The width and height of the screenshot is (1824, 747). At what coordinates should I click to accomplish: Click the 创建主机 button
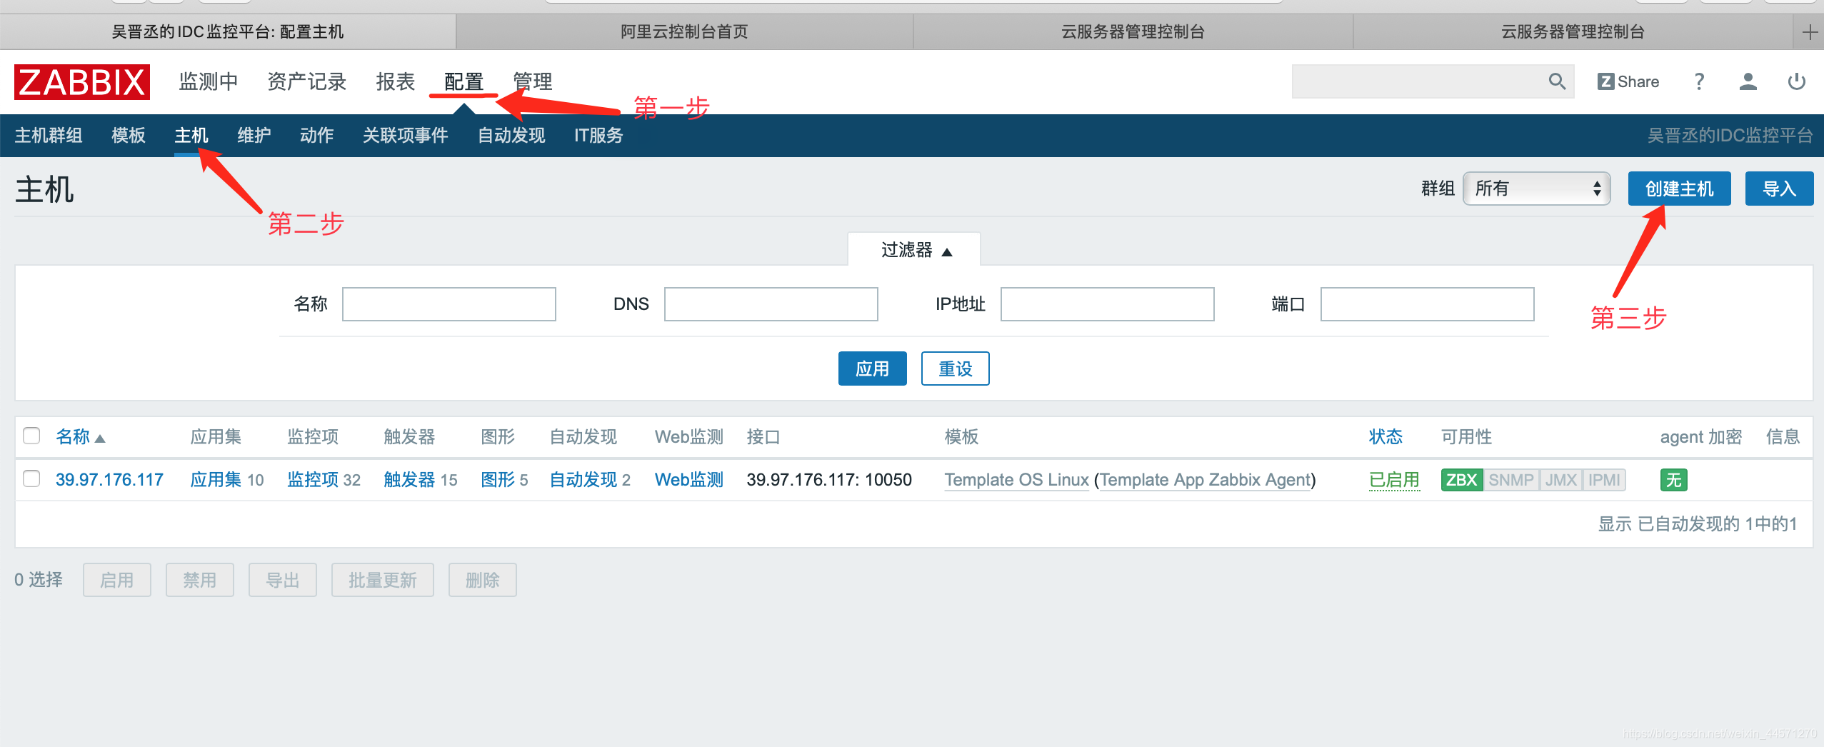[1679, 189]
